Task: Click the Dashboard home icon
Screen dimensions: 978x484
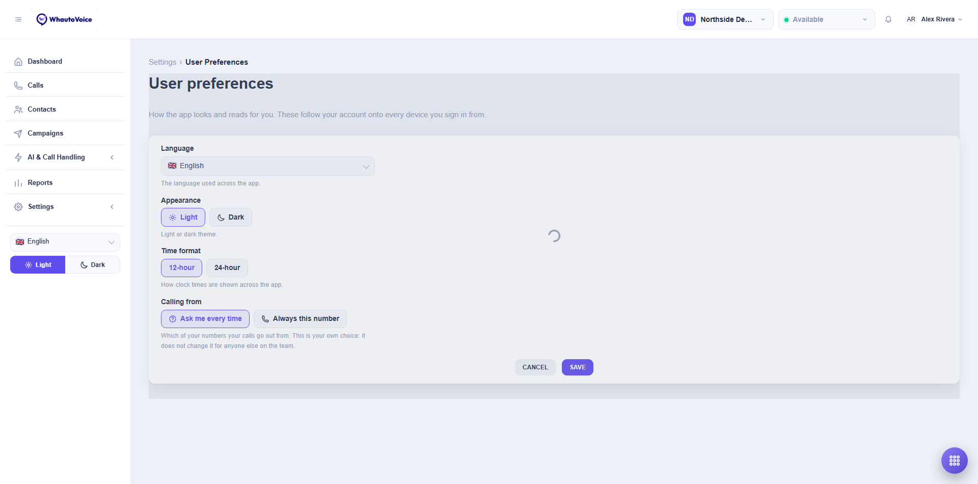Action: tap(18, 62)
